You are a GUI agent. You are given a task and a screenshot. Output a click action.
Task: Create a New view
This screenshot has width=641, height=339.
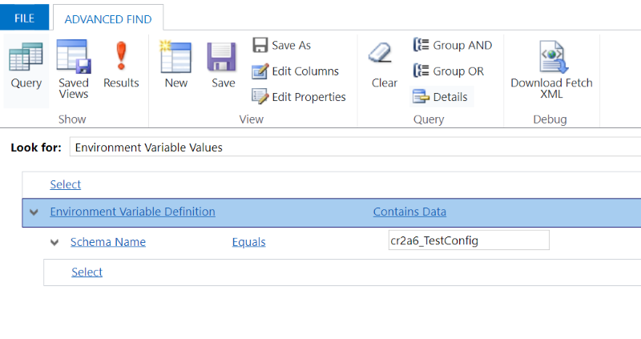pos(175,66)
